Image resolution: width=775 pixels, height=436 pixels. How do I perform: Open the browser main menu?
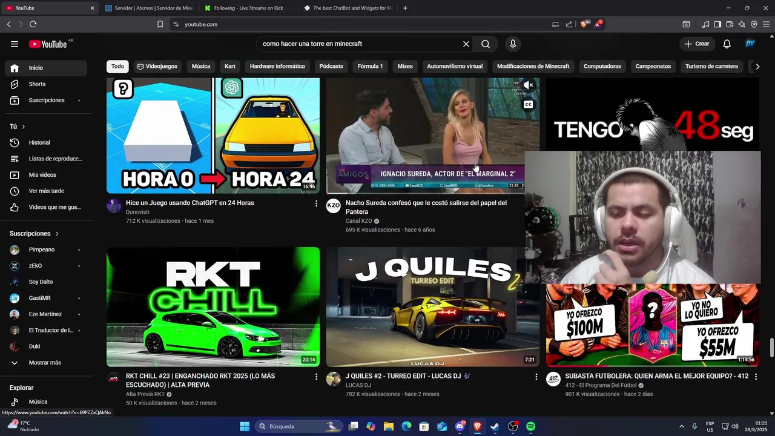(x=766, y=24)
